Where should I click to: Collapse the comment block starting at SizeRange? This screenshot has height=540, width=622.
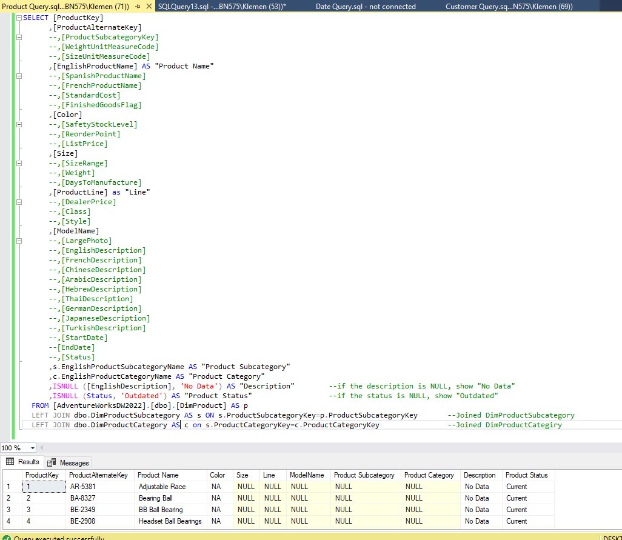click(19, 164)
